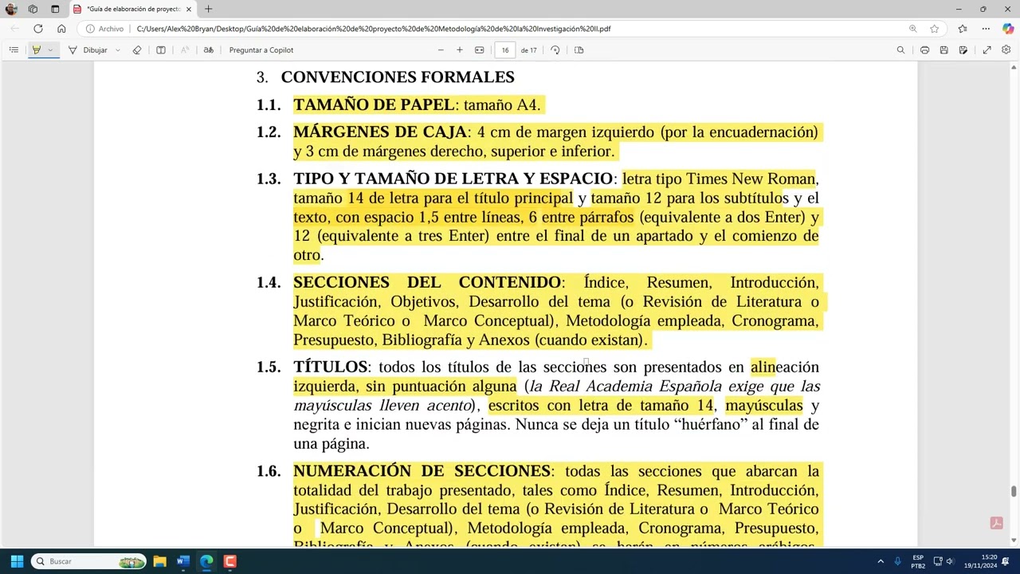Open Microsoft Edge from the taskbar
This screenshot has width=1020, height=574.
click(206, 561)
